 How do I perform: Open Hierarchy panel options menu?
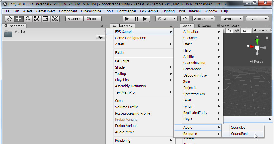176,26
